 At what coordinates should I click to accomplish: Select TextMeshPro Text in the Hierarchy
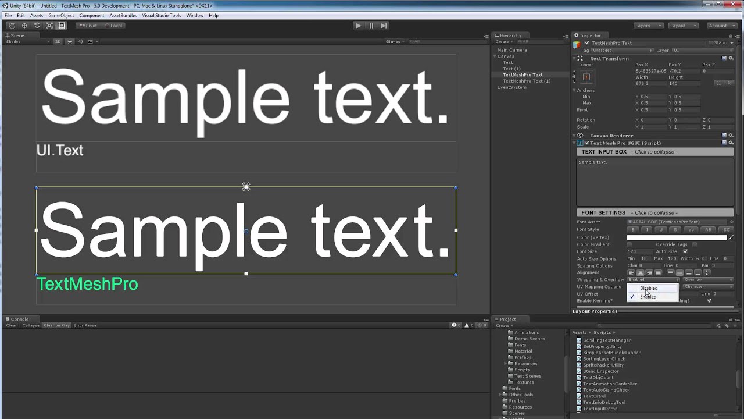point(524,74)
